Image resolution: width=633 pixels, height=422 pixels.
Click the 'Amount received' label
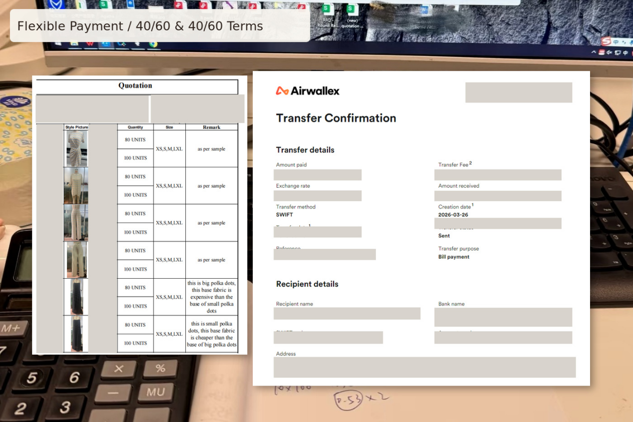click(x=459, y=186)
